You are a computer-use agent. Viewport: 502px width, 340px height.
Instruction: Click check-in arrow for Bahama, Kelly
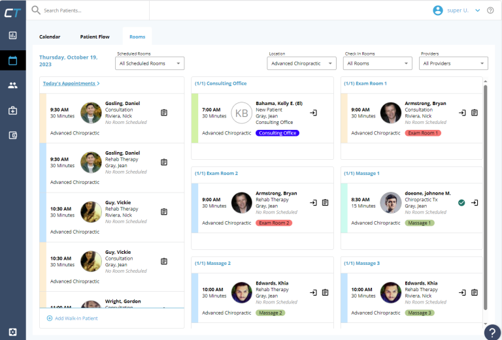point(313,113)
